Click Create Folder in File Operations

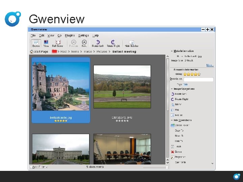tap(180, 125)
